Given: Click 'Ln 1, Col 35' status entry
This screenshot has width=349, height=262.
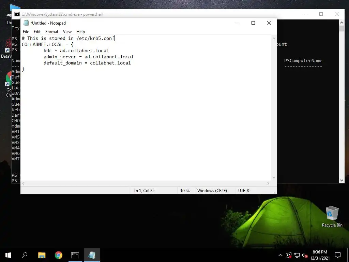Looking at the screenshot, I should (x=144, y=191).
